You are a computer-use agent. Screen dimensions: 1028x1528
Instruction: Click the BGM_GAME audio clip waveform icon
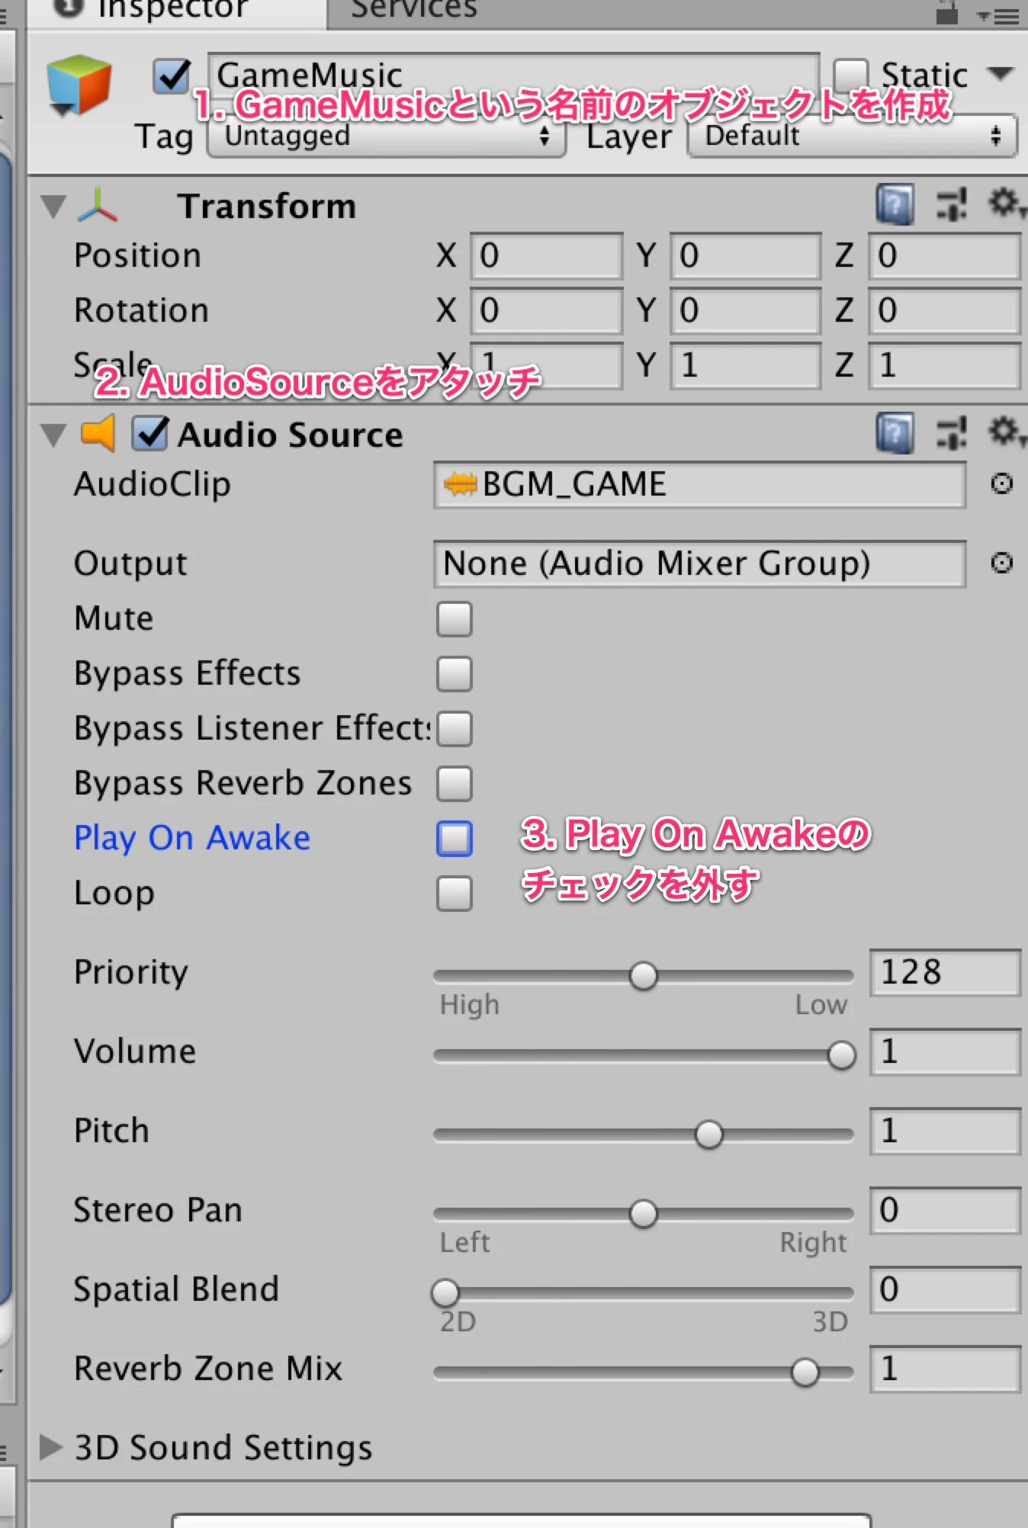pyautogui.click(x=461, y=484)
